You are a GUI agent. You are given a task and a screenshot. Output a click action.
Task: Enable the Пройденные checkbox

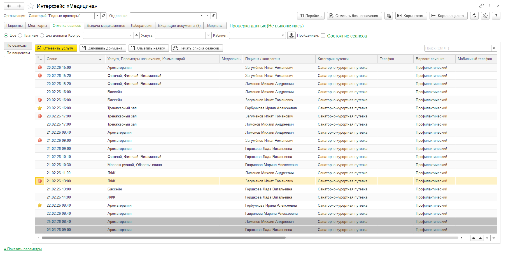(x=323, y=36)
